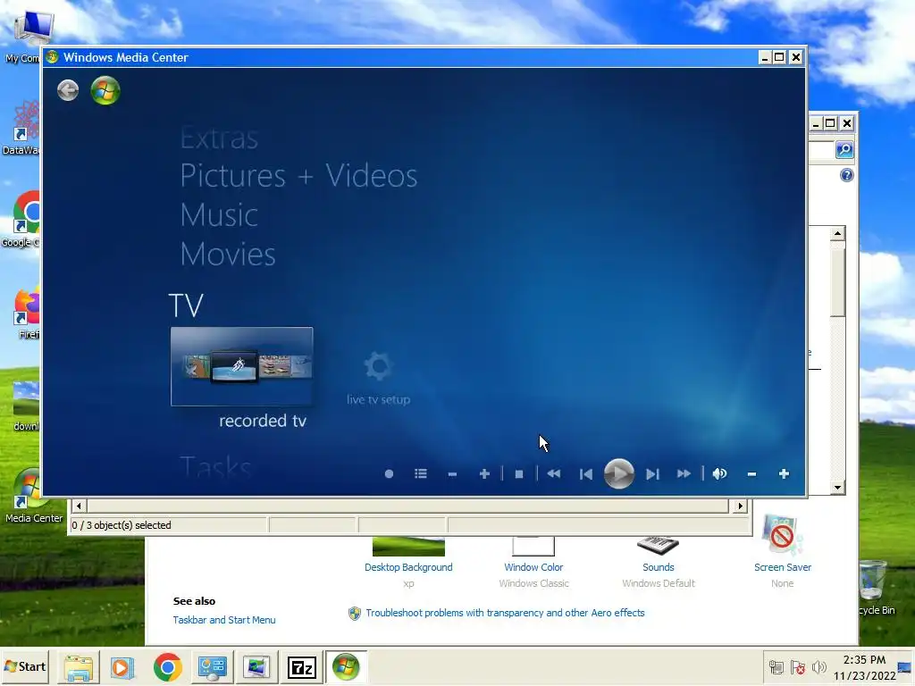Open Google Chrome from the taskbar
Image resolution: width=915 pixels, height=686 pixels.
coord(167,667)
